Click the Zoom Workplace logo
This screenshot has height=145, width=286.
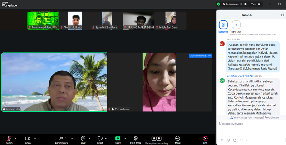coord(9,4)
